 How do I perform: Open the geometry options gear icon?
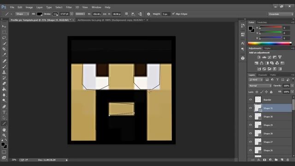pyautogui.click(x=148, y=14)
